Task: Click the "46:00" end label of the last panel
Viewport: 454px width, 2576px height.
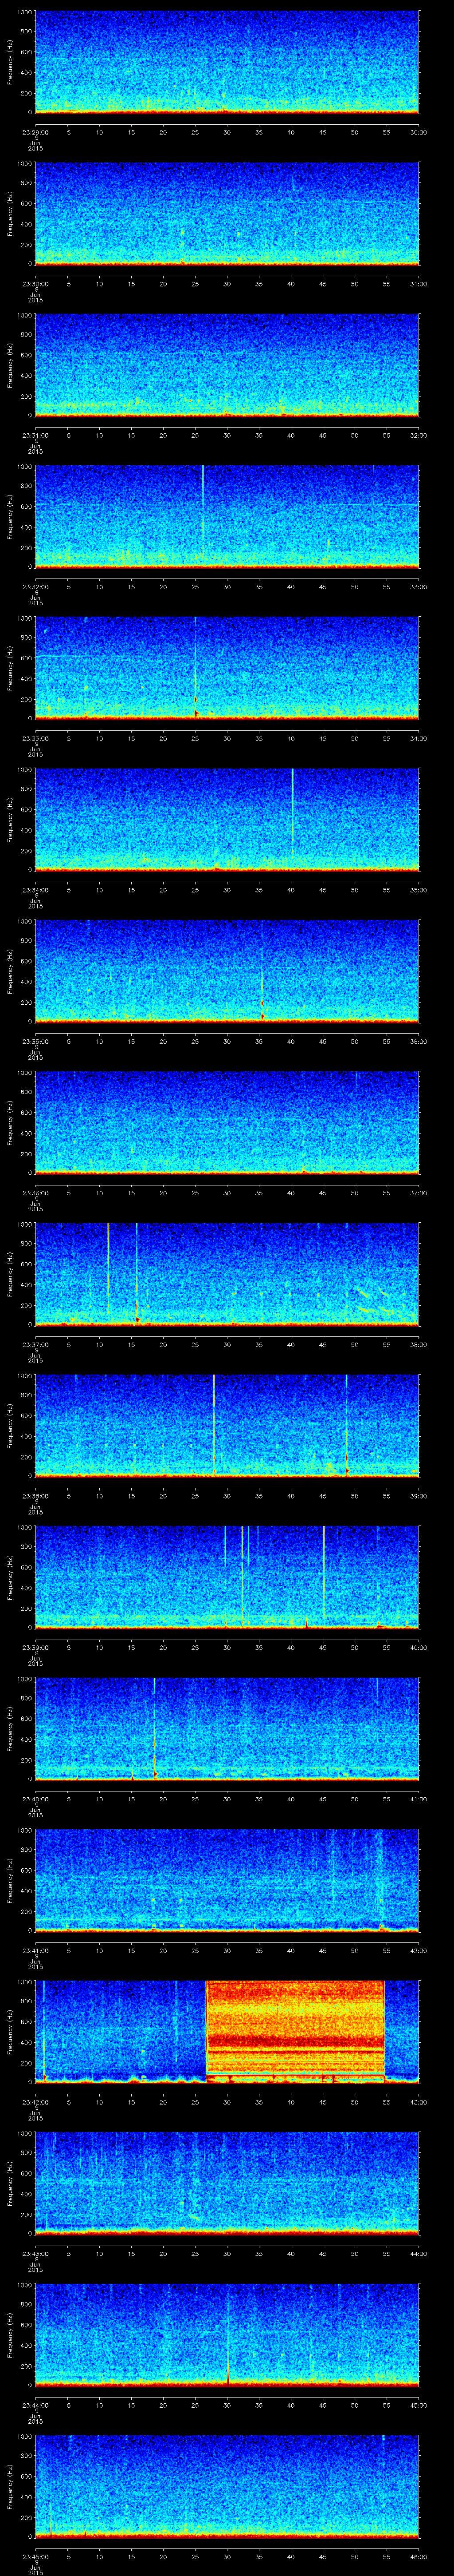Action: pyautogui.click(x=418, y=2555)
